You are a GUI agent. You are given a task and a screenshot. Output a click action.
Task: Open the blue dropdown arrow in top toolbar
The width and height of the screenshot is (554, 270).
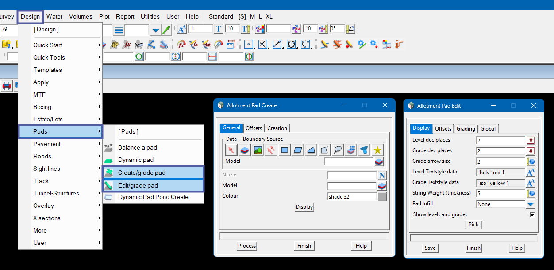[155, 30]
